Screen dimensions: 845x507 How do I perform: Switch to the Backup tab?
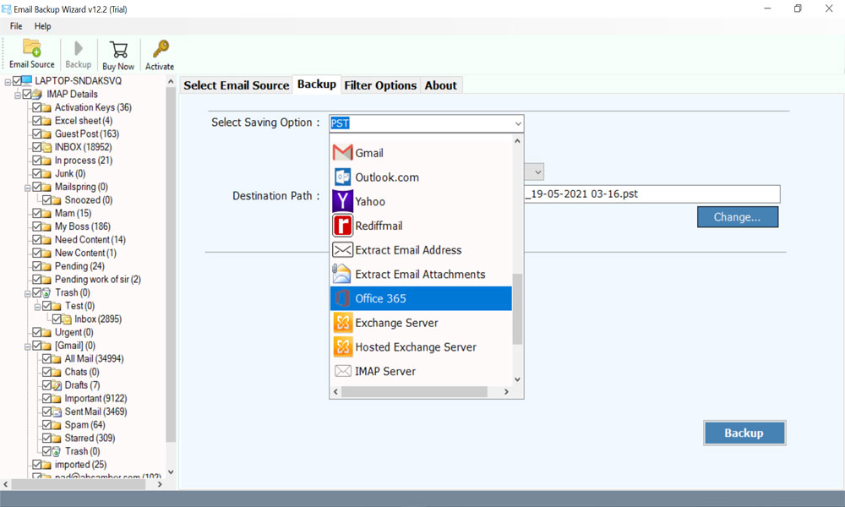tap(316, 84)
